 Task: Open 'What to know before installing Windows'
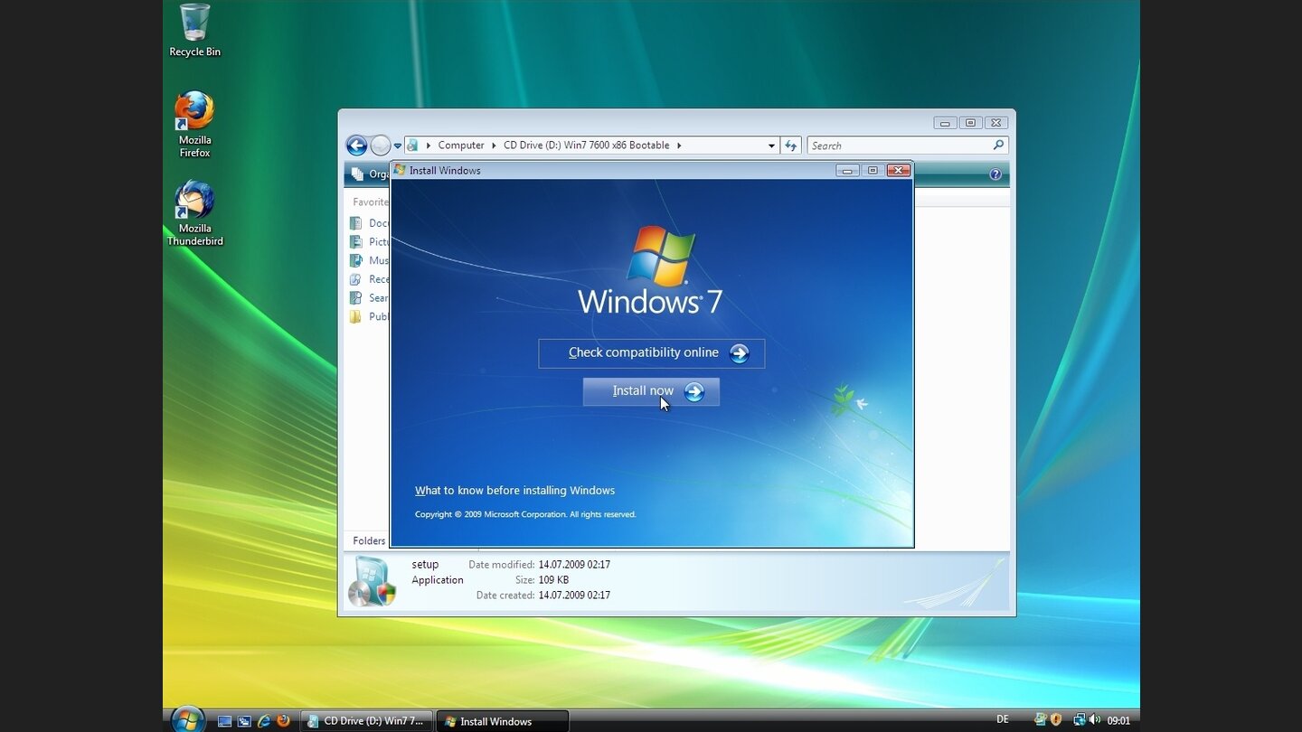click(x=514, y=491)
